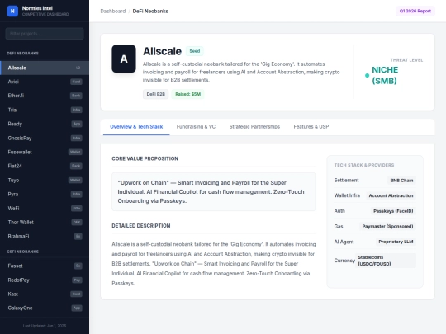Viewport: 446px width, 334px height.
Task: Open the Strategic Partnerships tab
Action: click(254, 127)
